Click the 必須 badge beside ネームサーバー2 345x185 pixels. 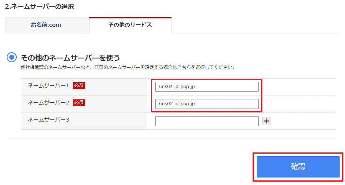(79, 102)
